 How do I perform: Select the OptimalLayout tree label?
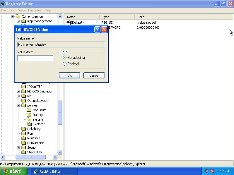click(37, 101)
